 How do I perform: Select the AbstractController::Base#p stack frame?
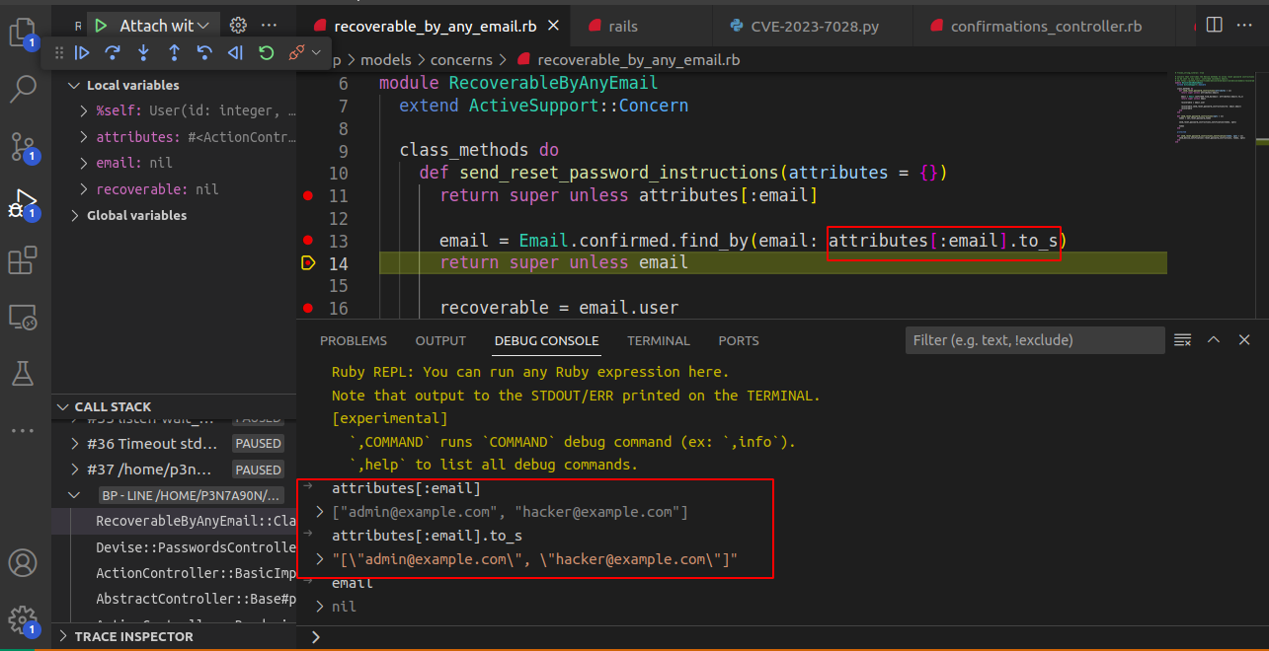point(174,598)
